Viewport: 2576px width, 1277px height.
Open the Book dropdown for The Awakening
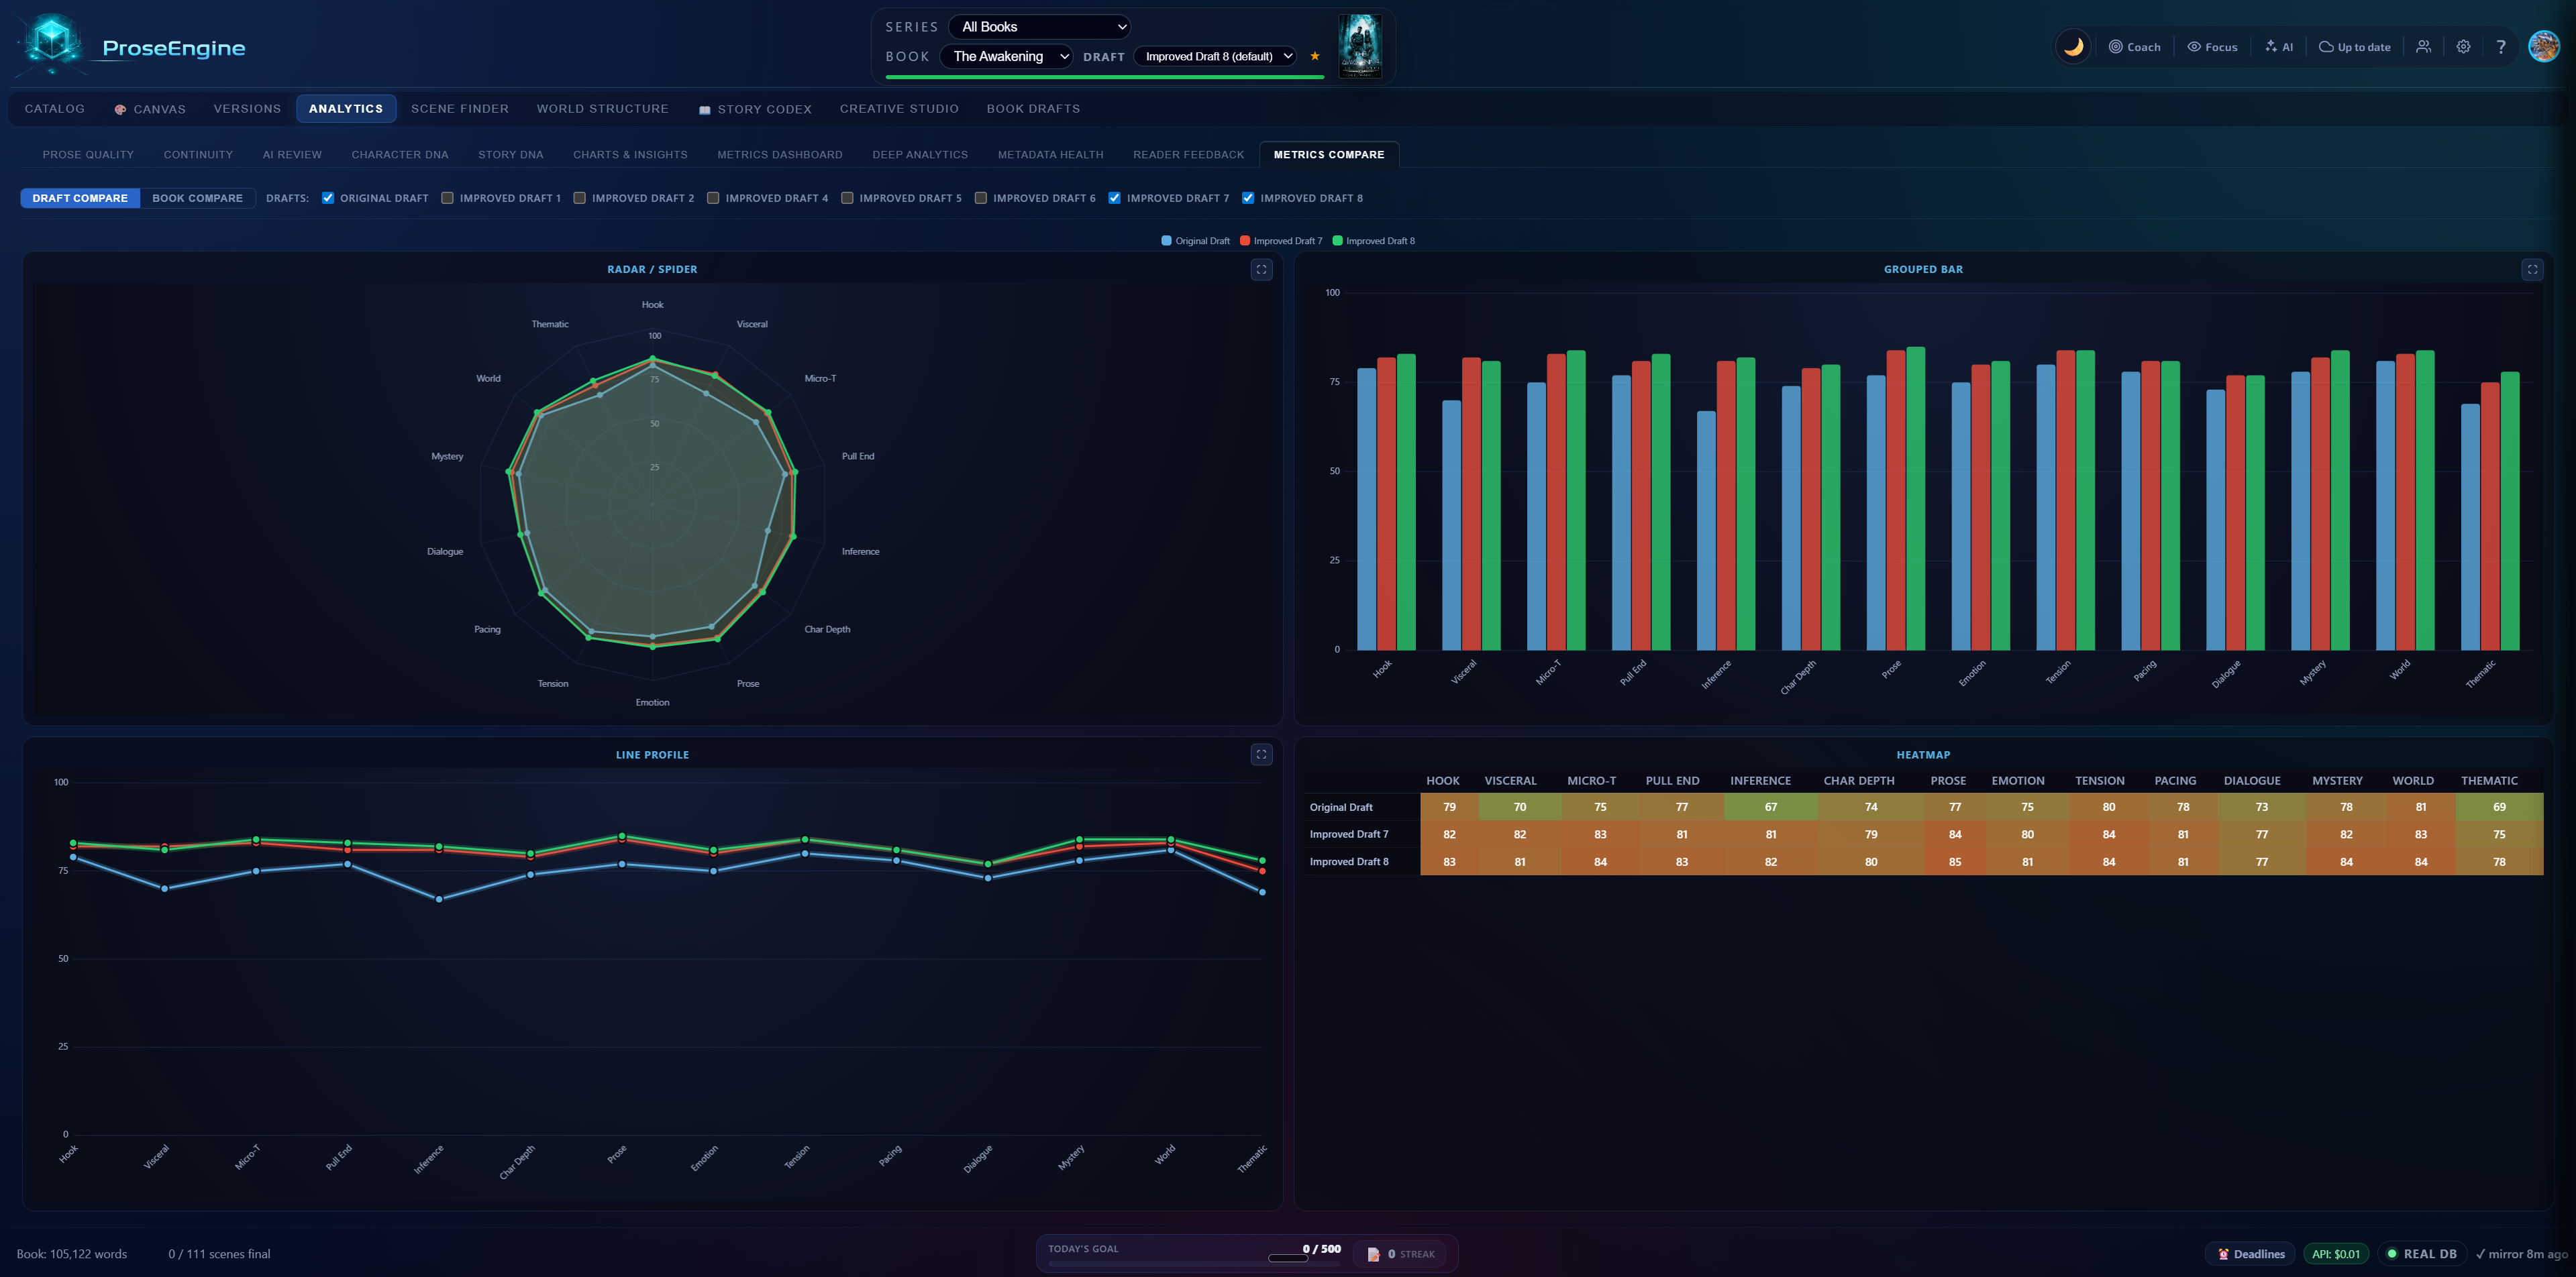click(1006, 56)
